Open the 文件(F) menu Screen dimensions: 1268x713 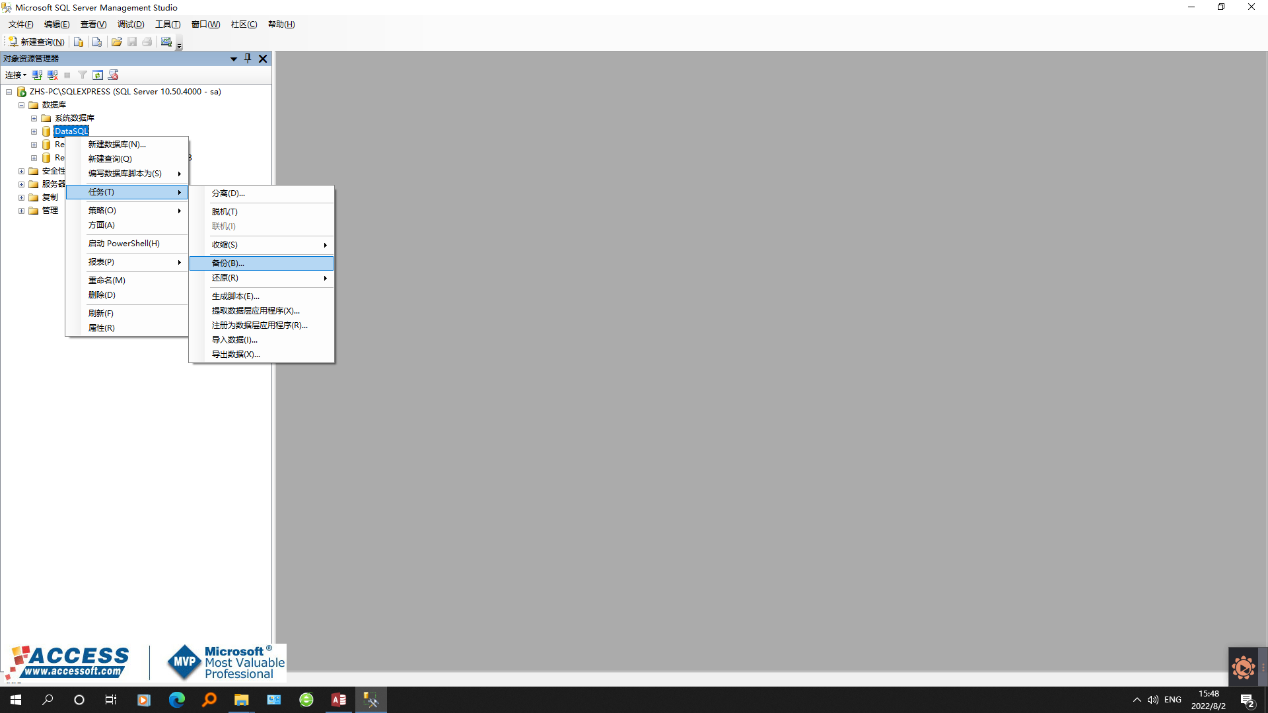[20, 24]
